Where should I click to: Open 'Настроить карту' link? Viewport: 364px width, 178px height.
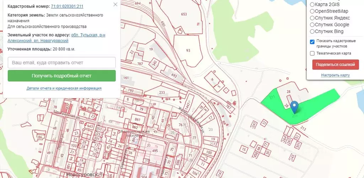[335, 75]
